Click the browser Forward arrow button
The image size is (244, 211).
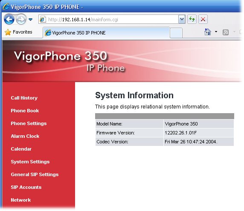21,20
